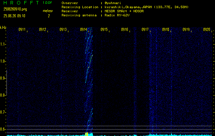Viewport: 215px width, 136px height.
Task: Click the 0913 time marker
Action: point(63,30)
